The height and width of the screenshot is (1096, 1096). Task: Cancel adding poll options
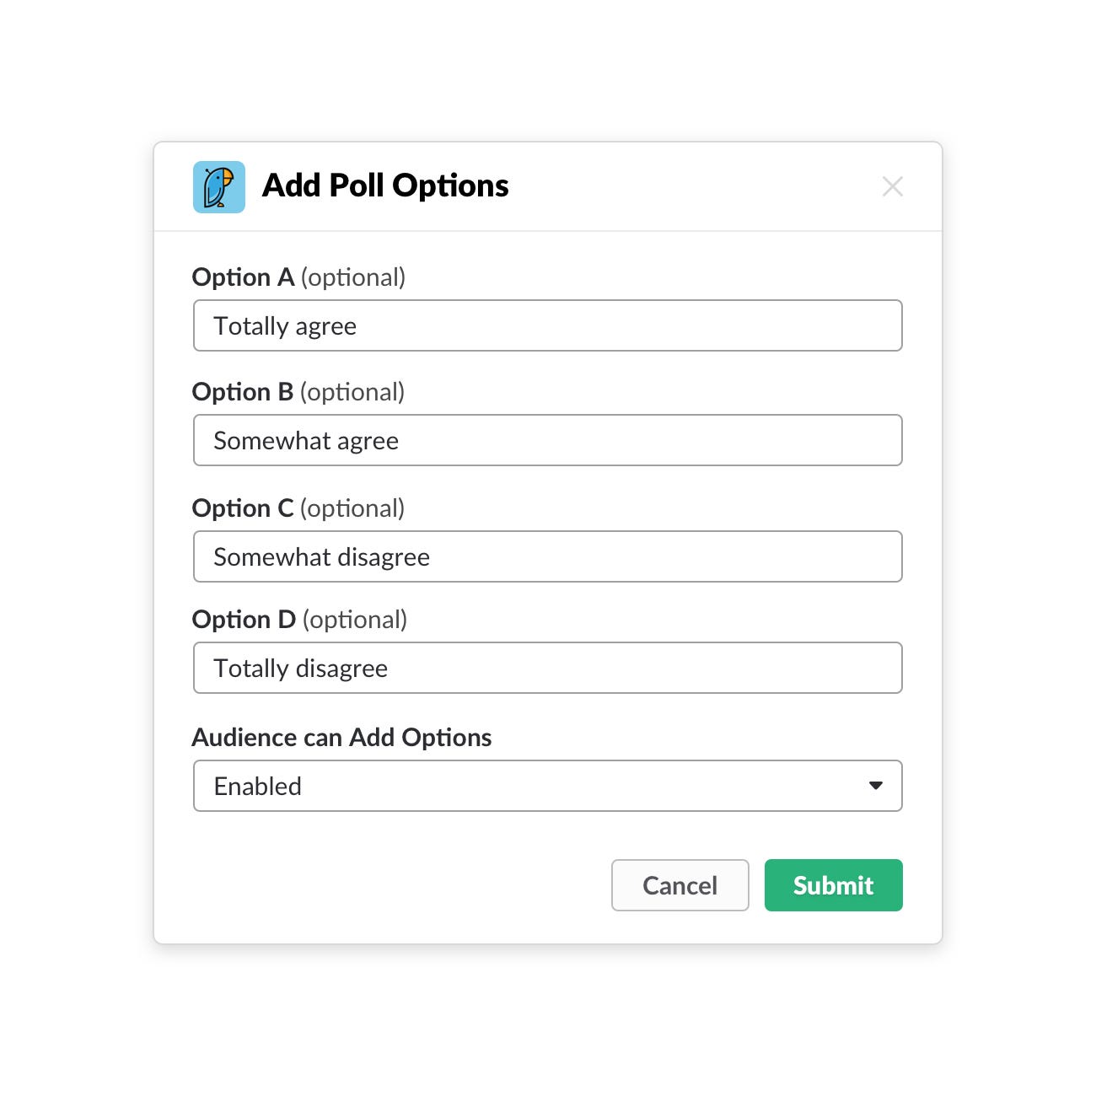(680, 885)
